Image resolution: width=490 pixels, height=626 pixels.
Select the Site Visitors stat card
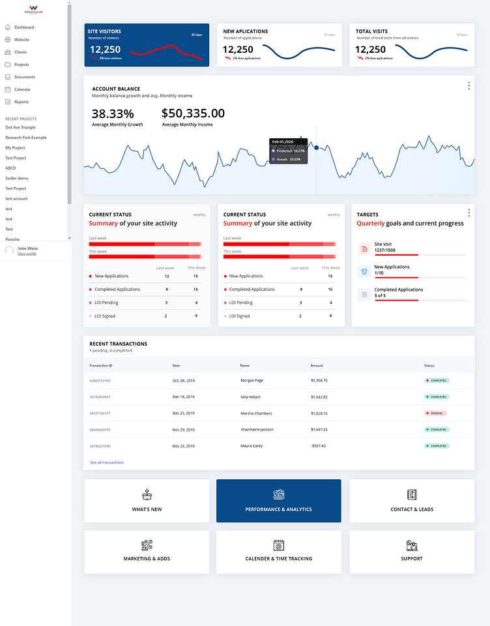click(x=147, y=45)
